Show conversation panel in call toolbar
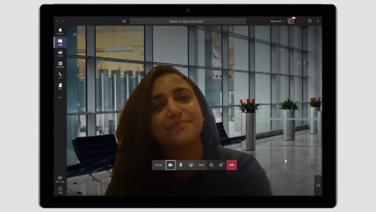This screenshot has height=212, width=376. point(211,165)
